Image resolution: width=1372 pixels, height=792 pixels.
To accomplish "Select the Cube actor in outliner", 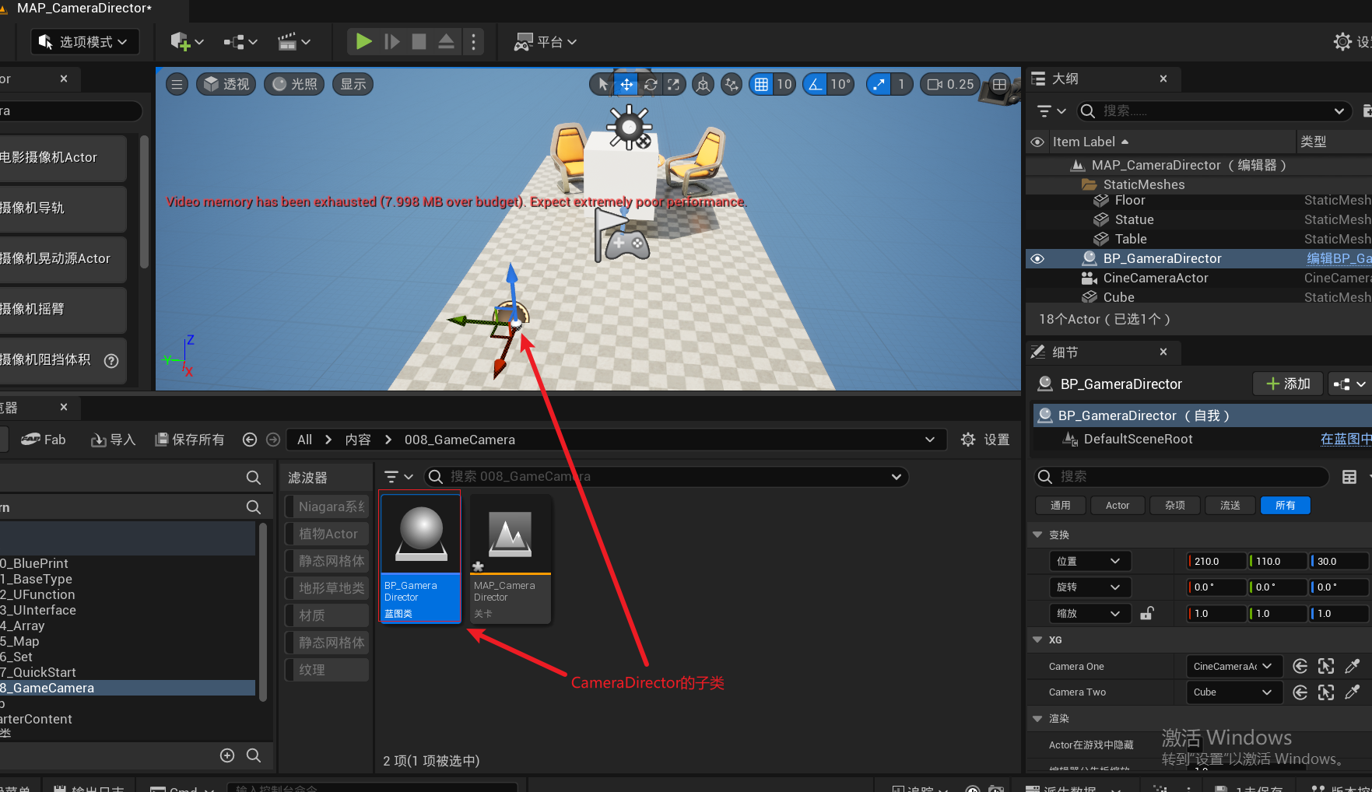I will pos(1118,297).
